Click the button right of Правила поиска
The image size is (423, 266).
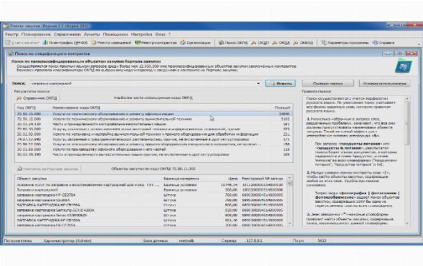pyautogui.click(x=385, y=84)
